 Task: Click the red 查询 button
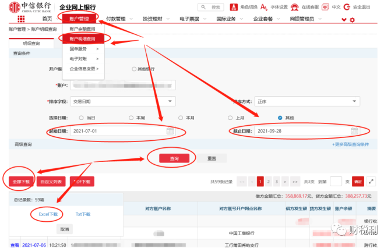coord(174,158)
